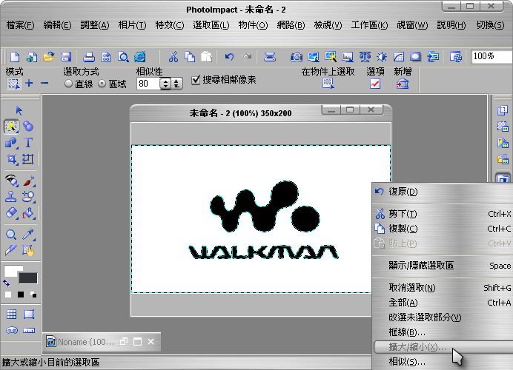Screen dimensions: 513x370
Task: Select the Text tool
Action: point(28,143)
